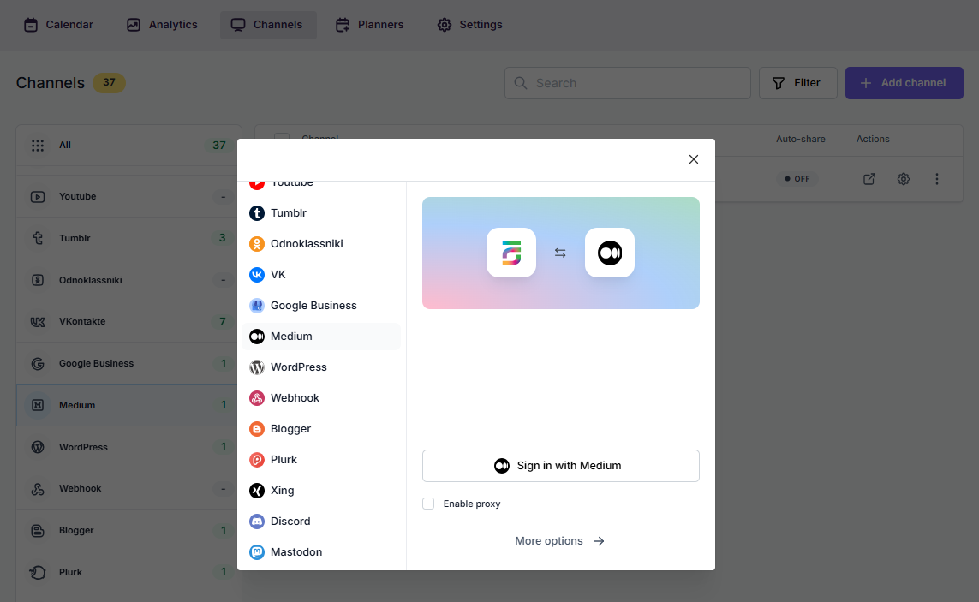Filter sidebar by Tumblr
The image size is (979, 602).
click(x=128, y=239)
